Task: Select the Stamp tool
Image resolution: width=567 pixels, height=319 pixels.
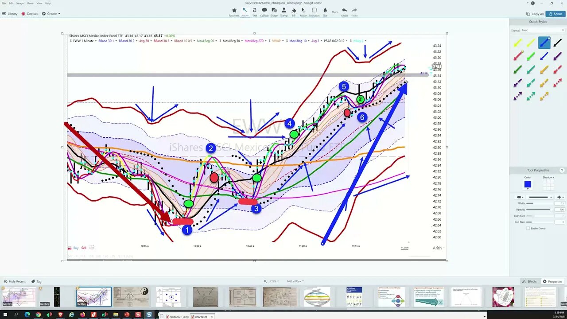Action: [284, 12]
